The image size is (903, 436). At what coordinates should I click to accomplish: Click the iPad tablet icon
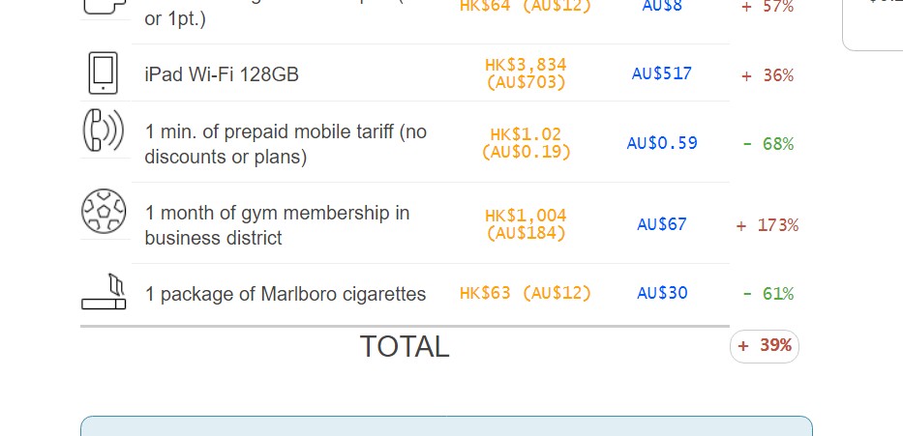(x=104, y=73)
